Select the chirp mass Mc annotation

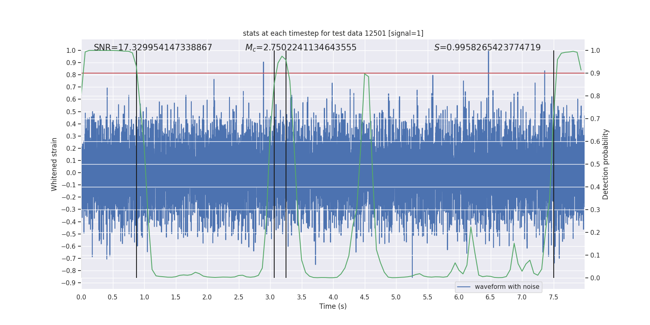tap(301, 48)
